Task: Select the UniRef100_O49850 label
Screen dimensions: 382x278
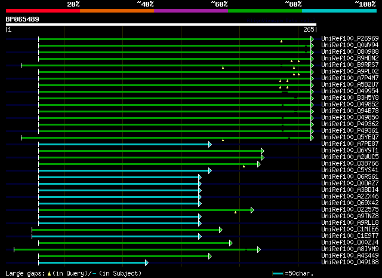Action: click(350, 117)
